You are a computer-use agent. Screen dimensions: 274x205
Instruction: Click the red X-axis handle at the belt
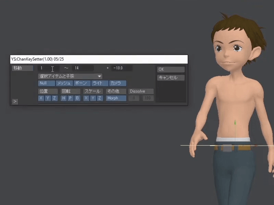256,146
